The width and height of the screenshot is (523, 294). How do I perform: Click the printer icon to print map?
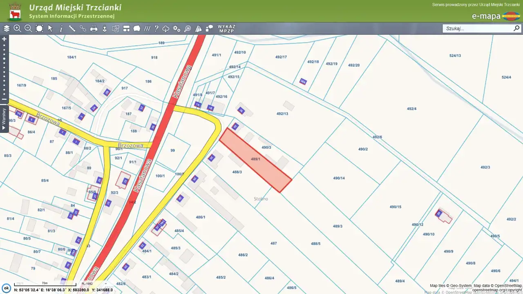(x=94, y=29)
